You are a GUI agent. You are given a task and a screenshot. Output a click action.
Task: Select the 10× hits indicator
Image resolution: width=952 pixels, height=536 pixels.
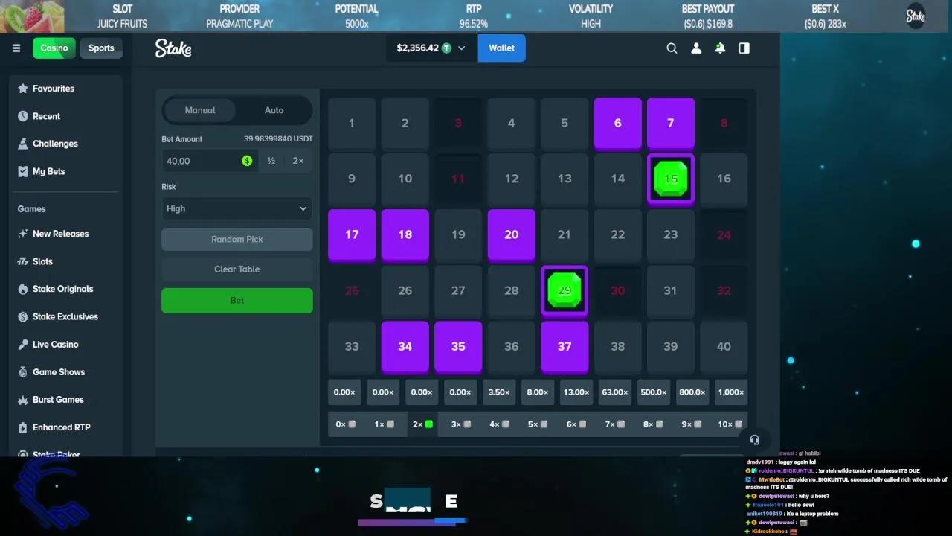point(730,424)
